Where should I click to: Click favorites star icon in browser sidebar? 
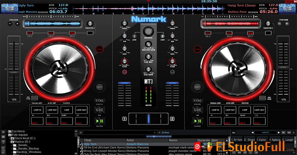[3, 132]
